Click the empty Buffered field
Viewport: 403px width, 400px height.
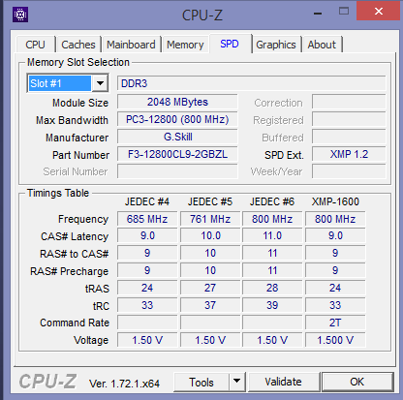click(349, 137)
